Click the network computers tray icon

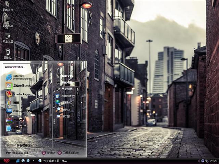click(x=203, y=161)
